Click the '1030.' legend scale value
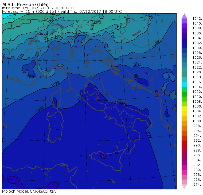 [x=197, y=48]
